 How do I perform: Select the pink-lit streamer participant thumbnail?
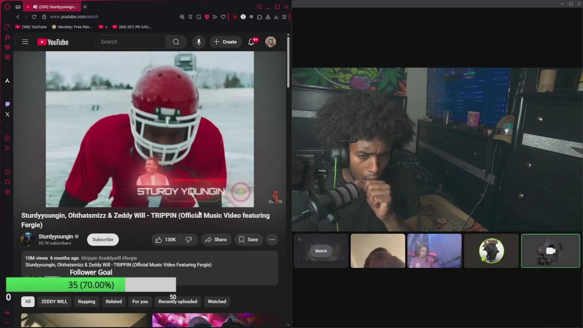[435, 251]
